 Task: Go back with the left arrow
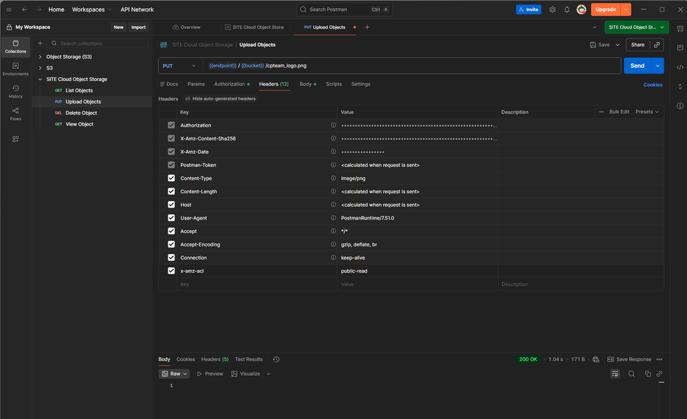(25, 9)
